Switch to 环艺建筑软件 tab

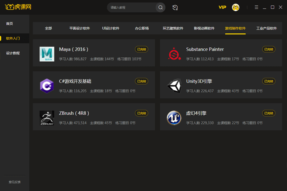tap(173, 28)
